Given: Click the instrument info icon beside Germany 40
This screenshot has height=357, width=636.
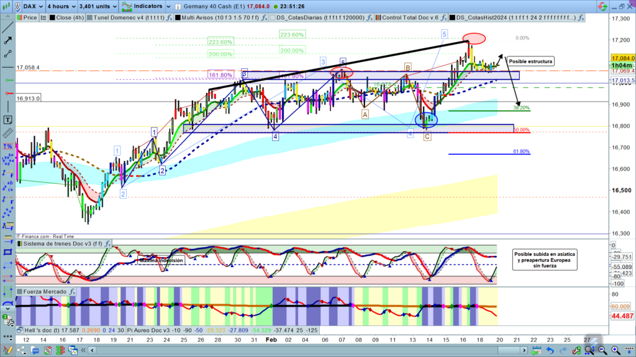Looking at the screenshot, I should click(178, 6).
